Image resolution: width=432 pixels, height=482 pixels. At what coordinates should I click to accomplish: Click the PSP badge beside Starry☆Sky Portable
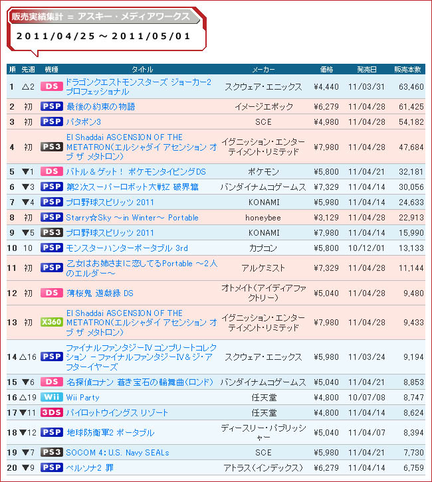[x=52, y=217]
